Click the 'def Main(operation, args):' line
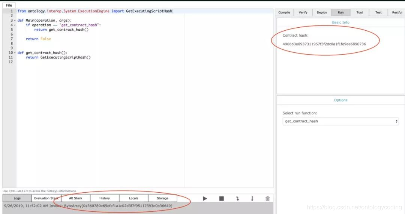405x214 pixels. [44, 20]
